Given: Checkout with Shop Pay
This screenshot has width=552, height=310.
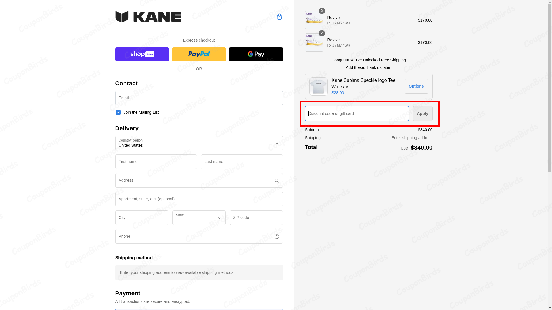Looking at the screenshot, I should click(x=142, y=54).
